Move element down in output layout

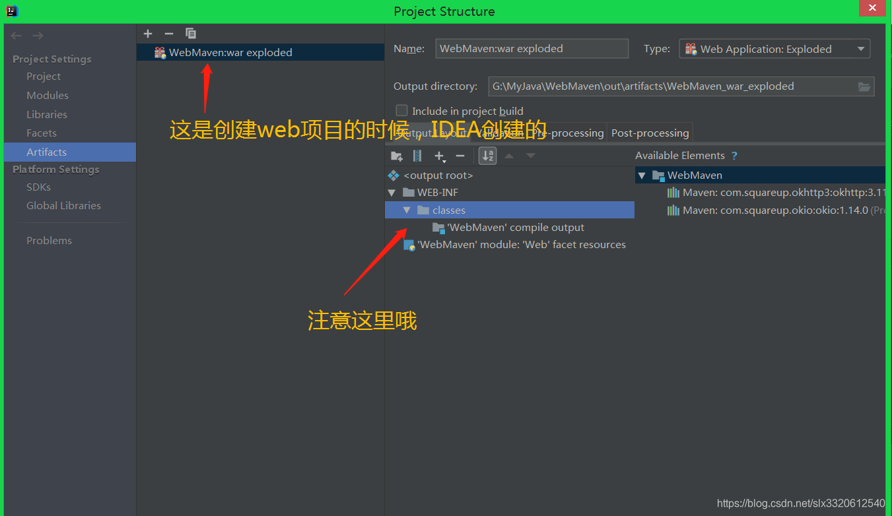(530, 156)
